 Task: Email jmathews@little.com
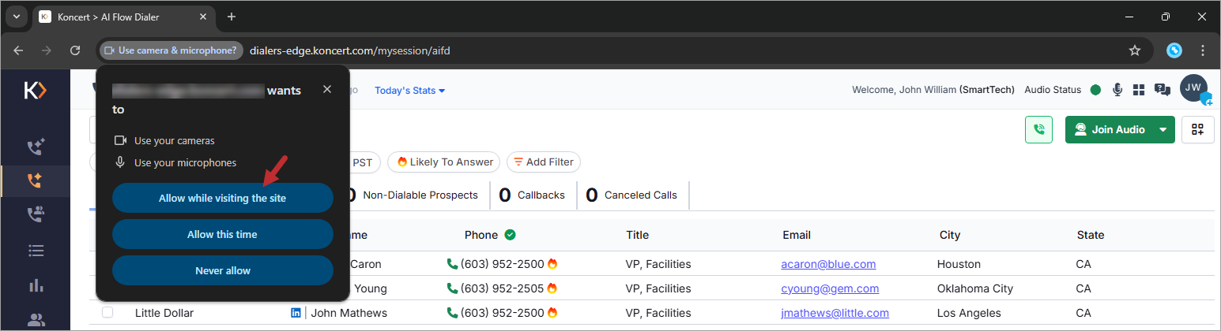coord(834,313)
